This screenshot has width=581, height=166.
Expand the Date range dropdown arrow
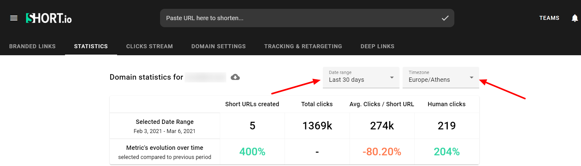coord(392,78)
